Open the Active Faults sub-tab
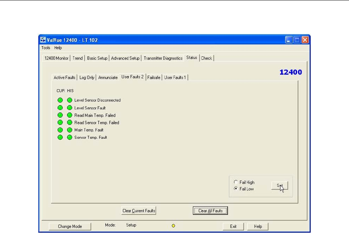This screenshot has width=349, height=233. (65, 78)
